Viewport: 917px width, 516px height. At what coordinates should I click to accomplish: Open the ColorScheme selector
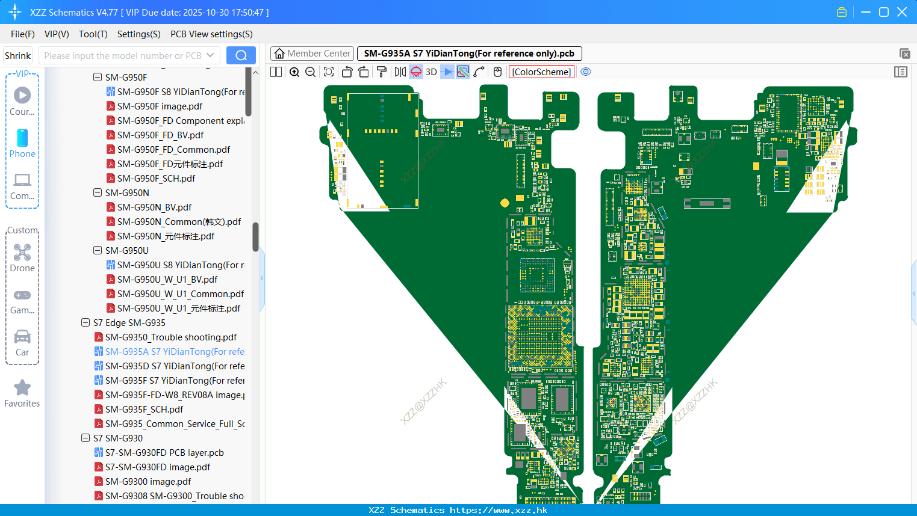[x=541, y=72]
